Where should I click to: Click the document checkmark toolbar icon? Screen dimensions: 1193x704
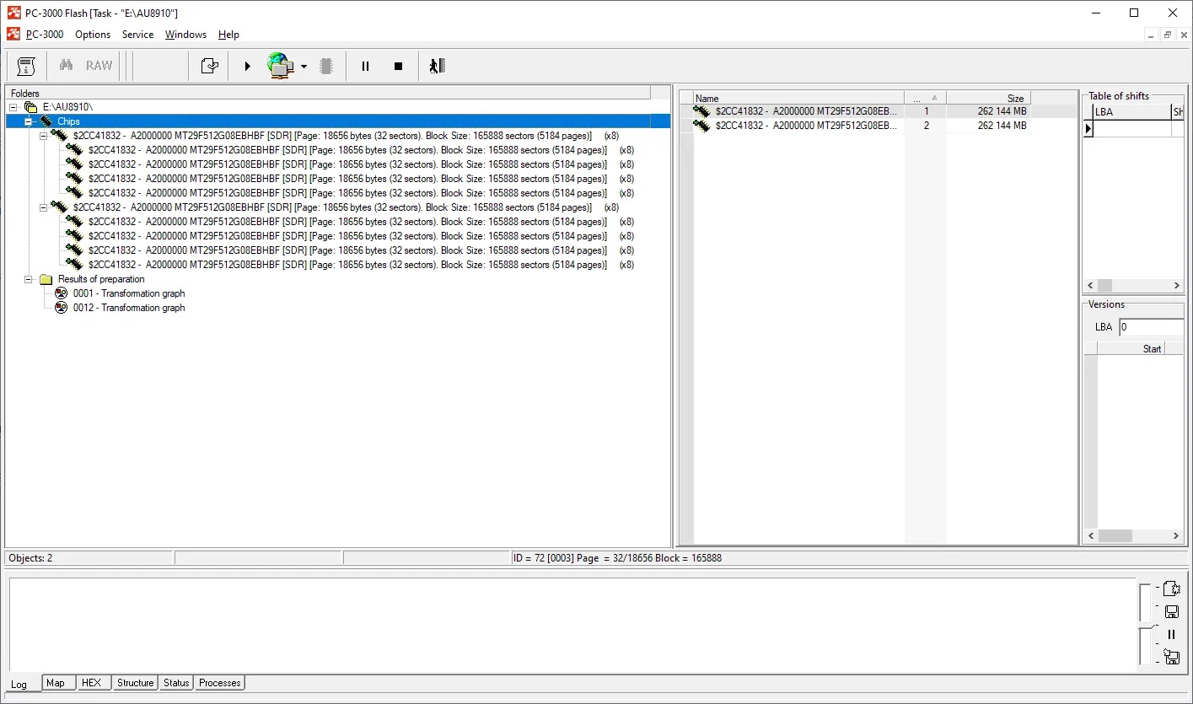(209, 66)
